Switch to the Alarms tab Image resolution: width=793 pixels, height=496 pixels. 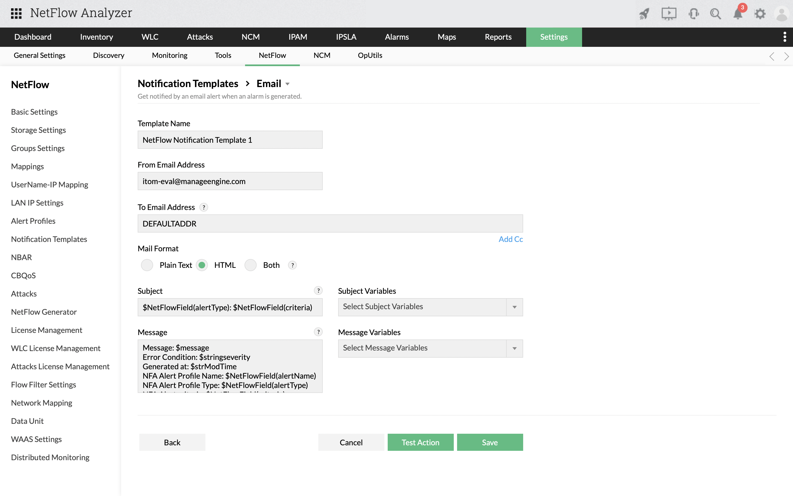click(x=397, y=37)
